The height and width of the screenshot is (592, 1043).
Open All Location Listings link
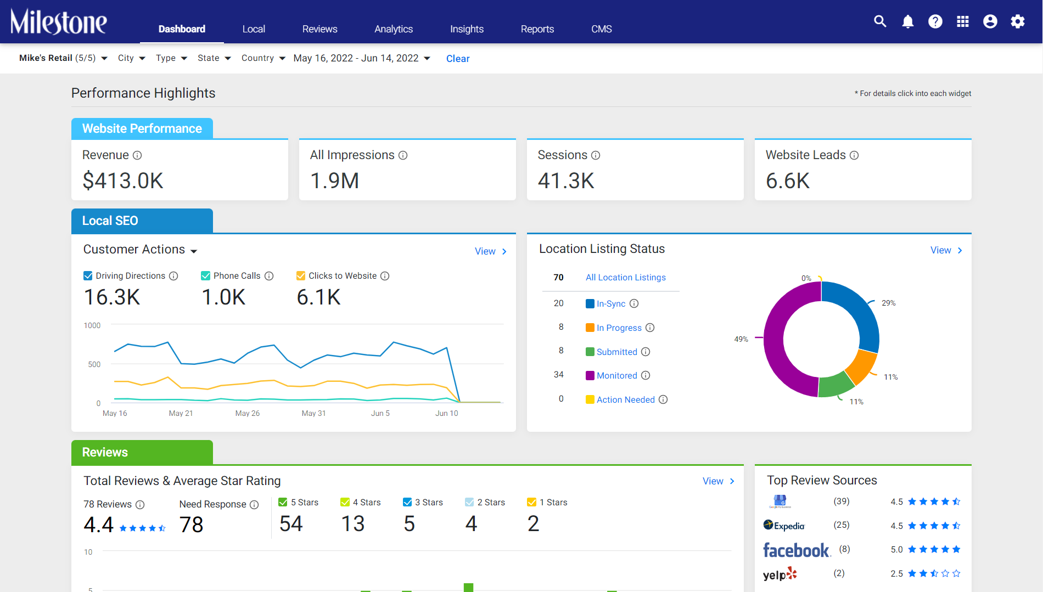(626, 278)
